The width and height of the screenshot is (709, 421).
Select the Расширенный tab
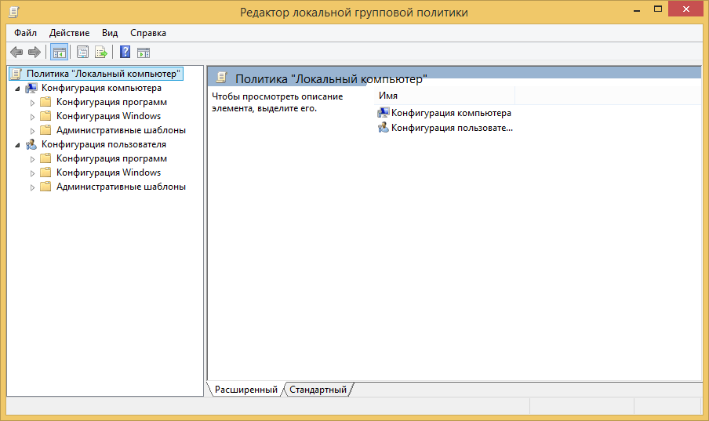[x=245, y=390]
